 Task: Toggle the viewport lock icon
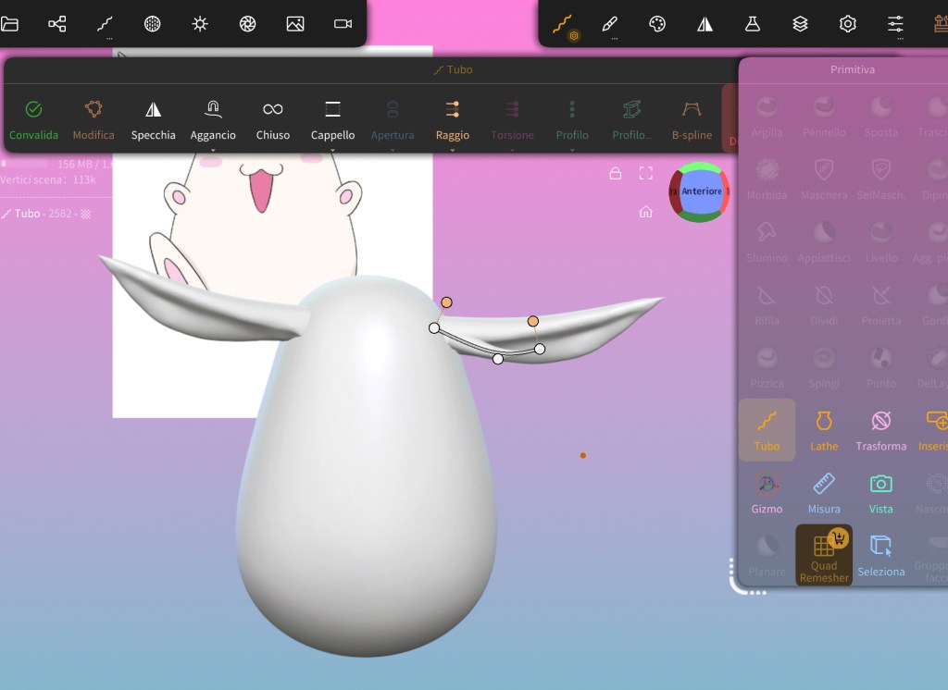(x=615, y=173)
